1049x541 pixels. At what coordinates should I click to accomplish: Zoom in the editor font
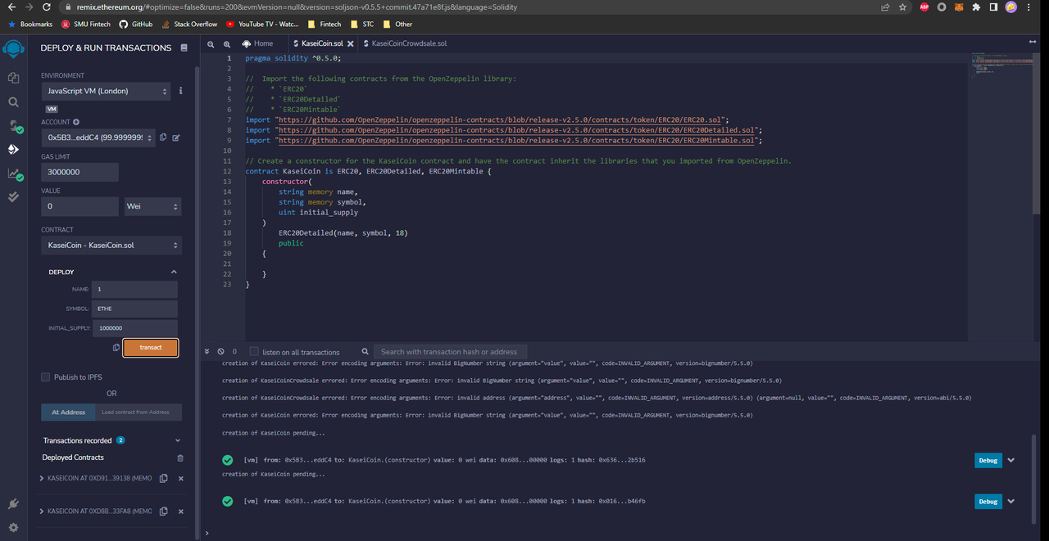tap(227, 43)
